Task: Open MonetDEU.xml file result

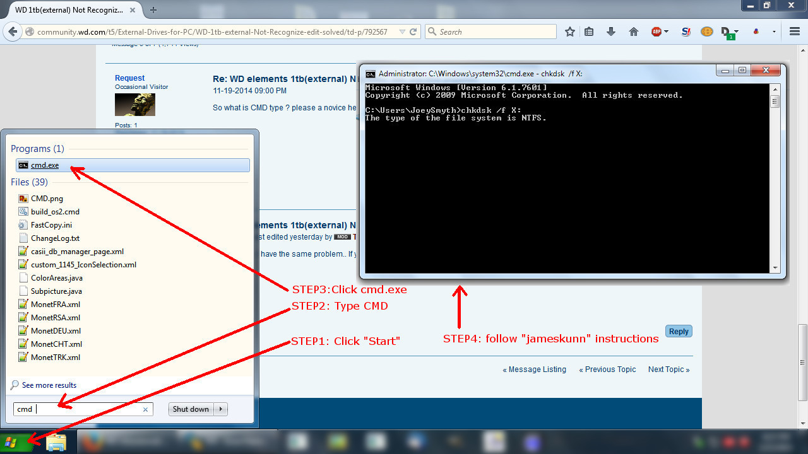Action: point(56,331)
